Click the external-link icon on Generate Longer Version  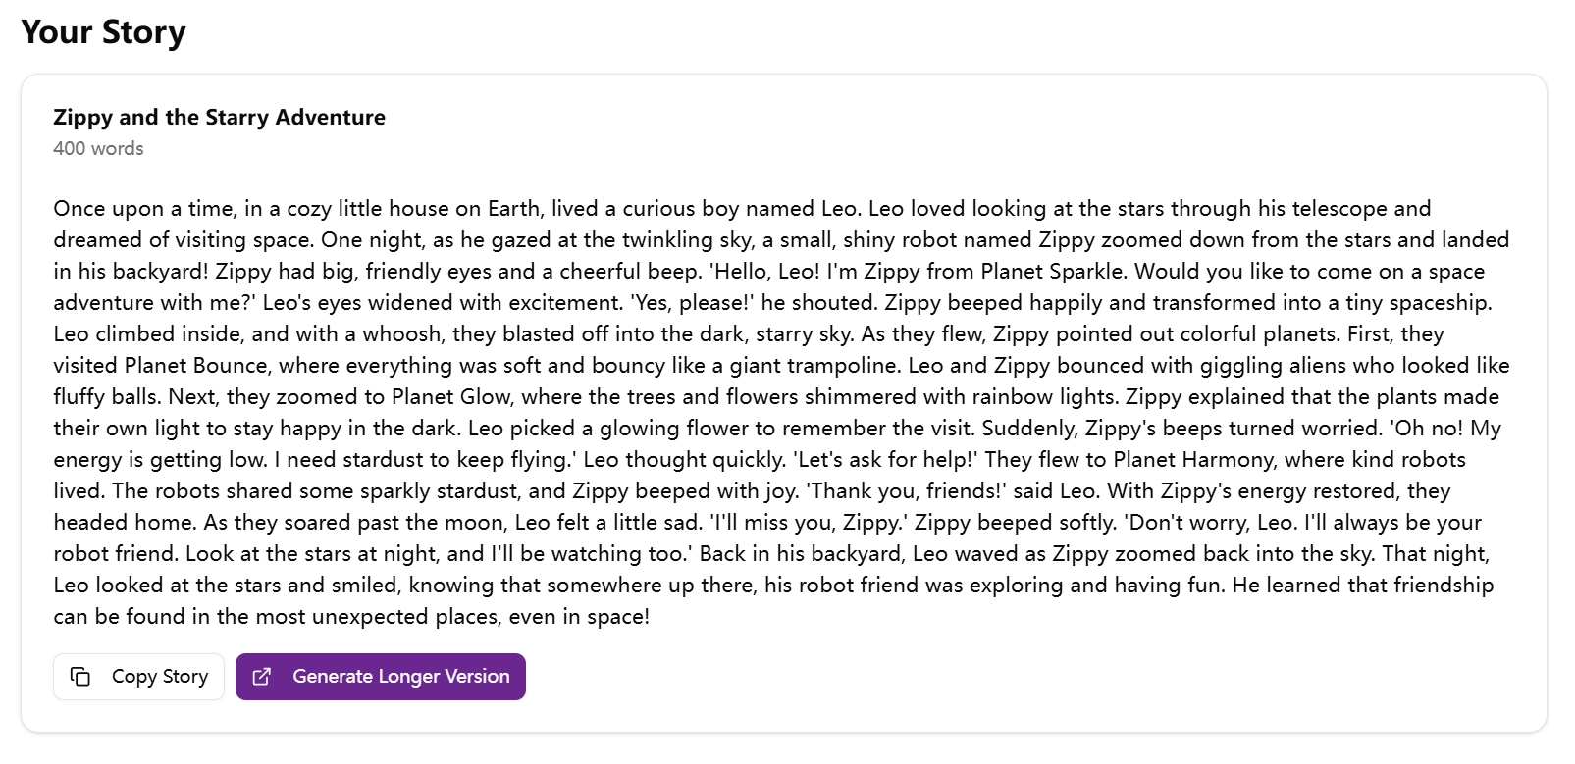(x=261, y=677)
